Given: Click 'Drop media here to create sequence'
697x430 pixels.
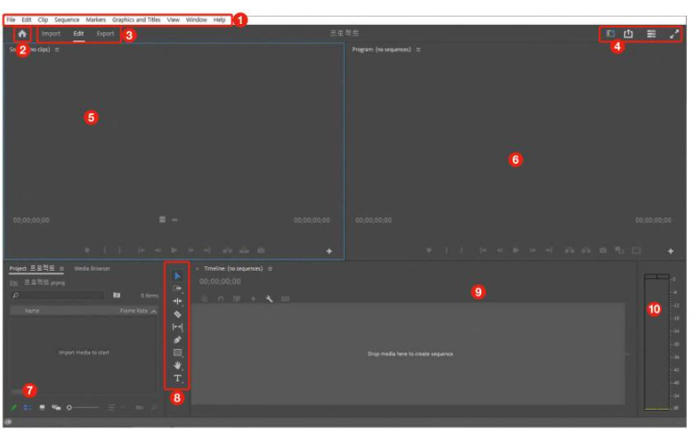Looking at the screenshot, I should 410,354.
